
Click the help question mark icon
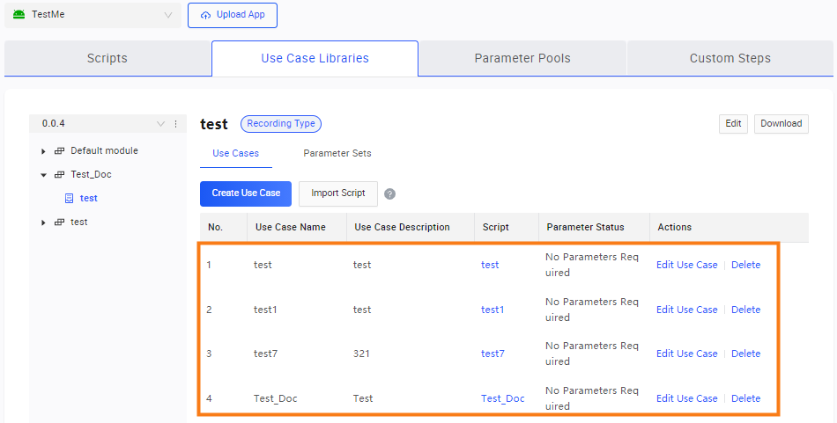click(389, 194)
